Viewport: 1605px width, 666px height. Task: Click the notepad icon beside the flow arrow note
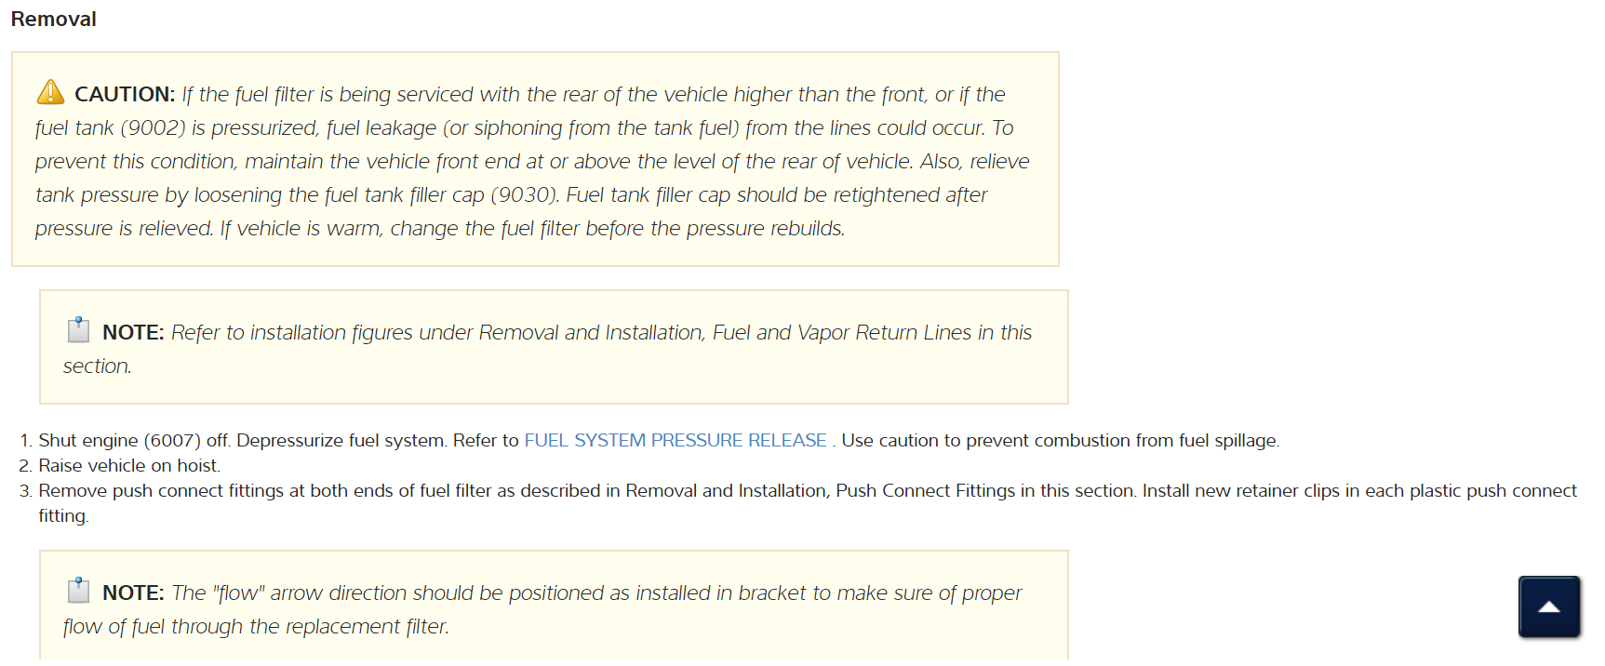pos(78,591)
